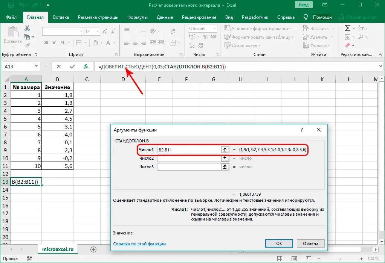
Task: Click the Save icon in title bar
Action: [x=11, y=5]
